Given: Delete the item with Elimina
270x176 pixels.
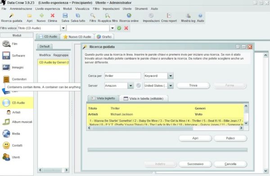Looking at the screenshot, I should [53, 18].
